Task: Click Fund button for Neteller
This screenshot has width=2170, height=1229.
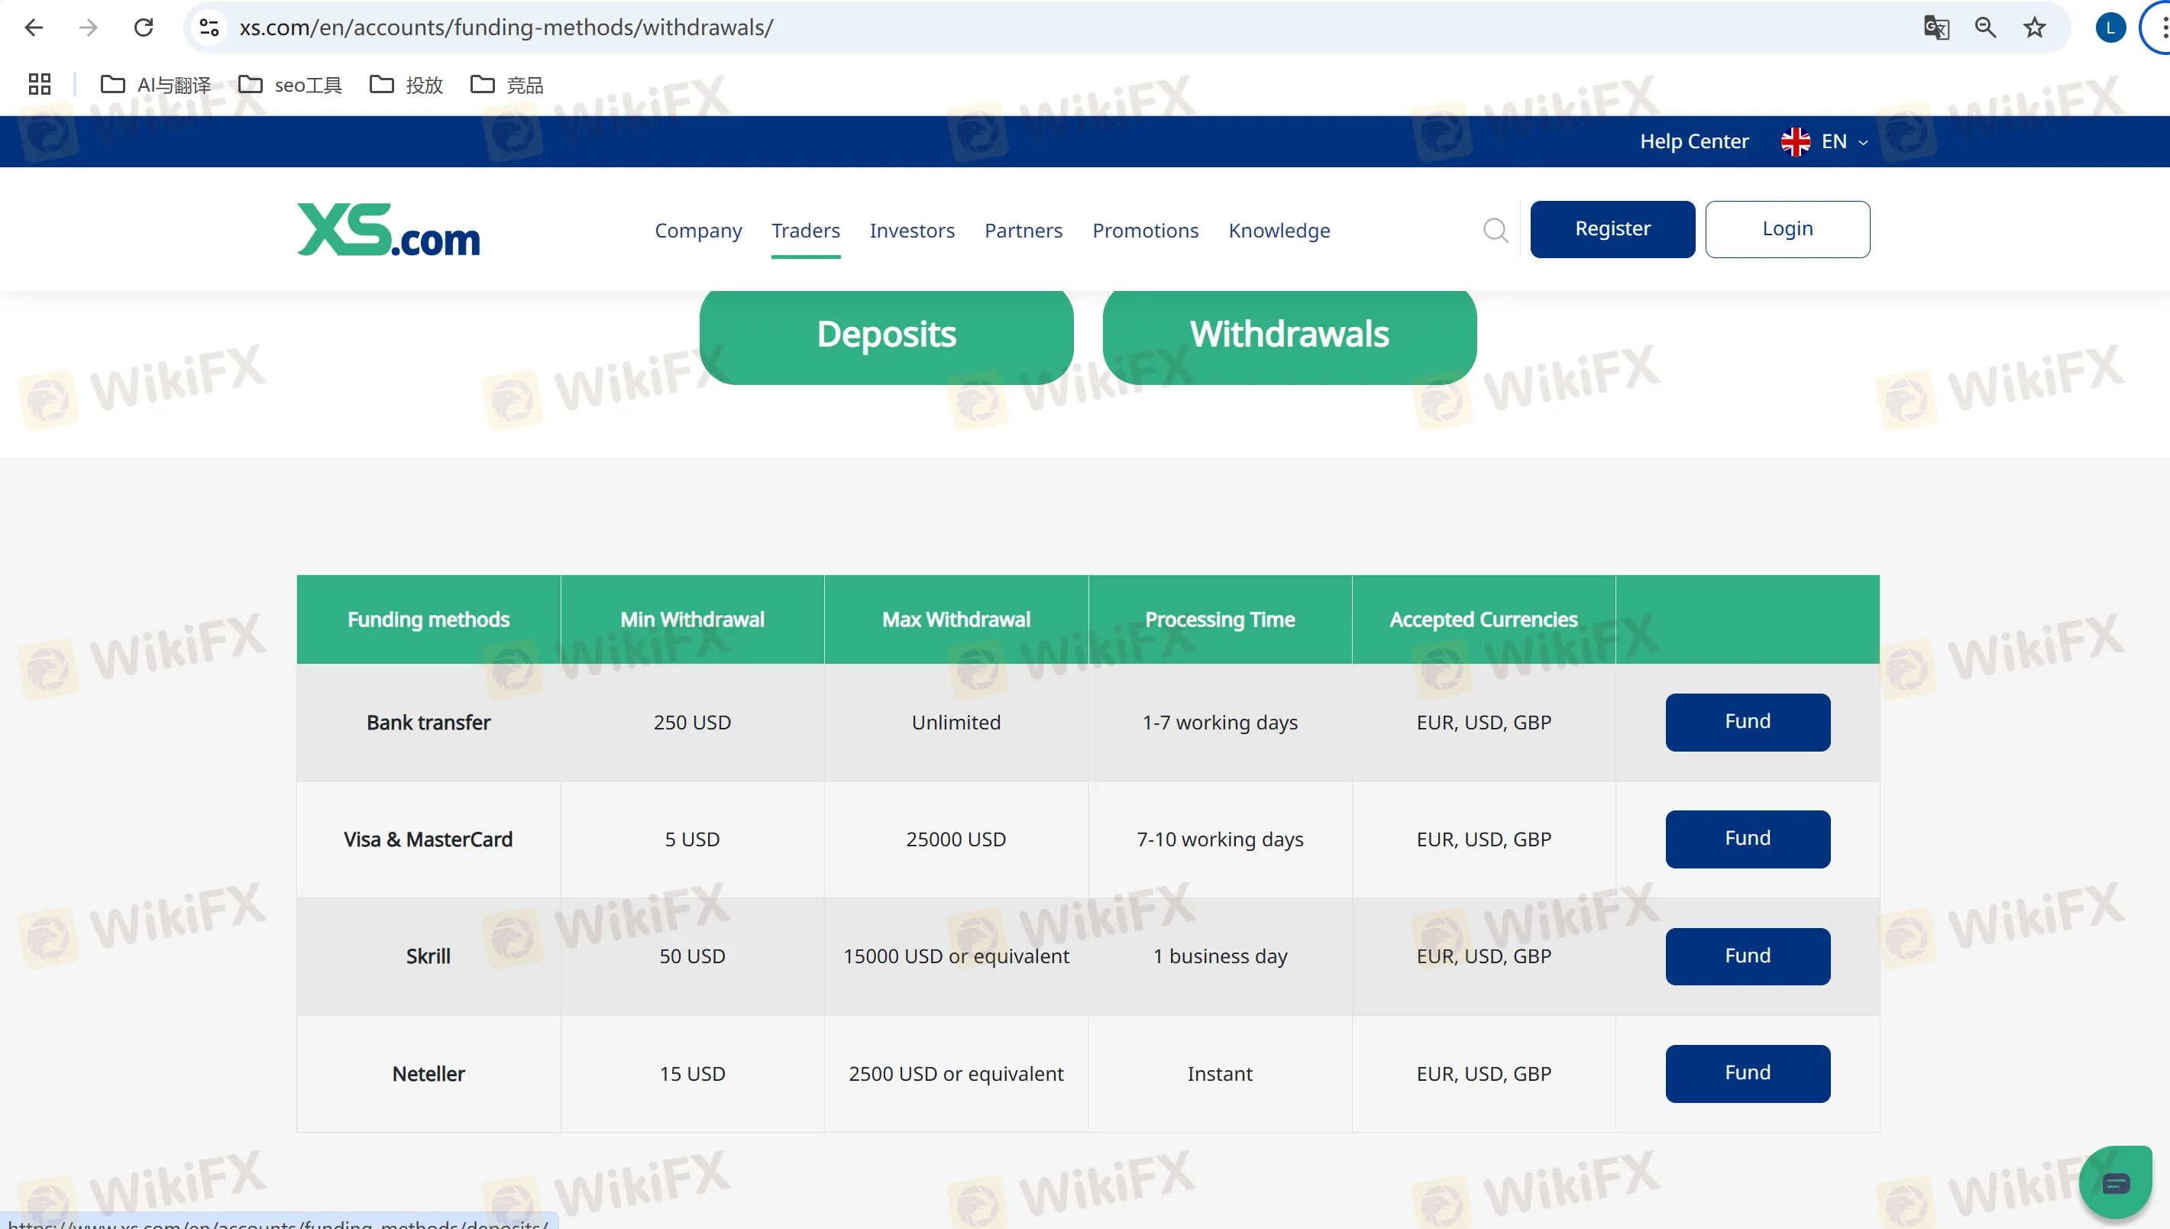Action: 1747,1073
